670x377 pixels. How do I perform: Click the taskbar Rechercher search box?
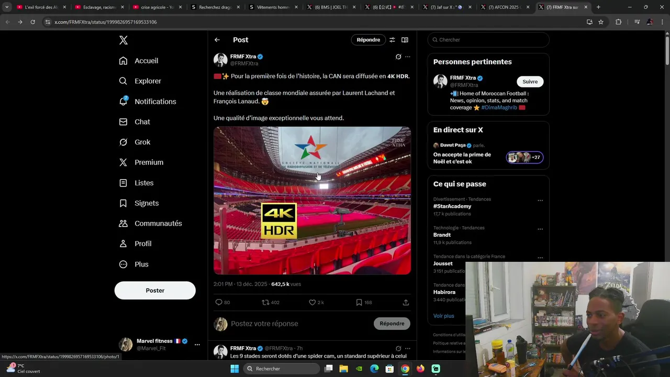(x=282, y=369)
